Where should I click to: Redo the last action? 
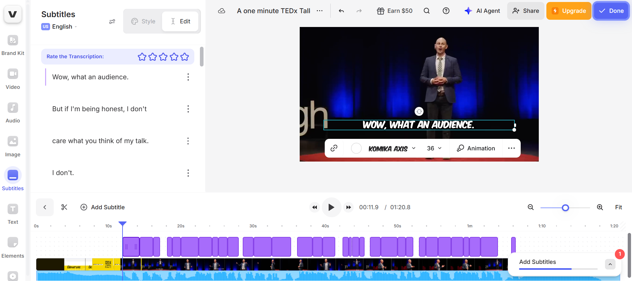[359, 11]
